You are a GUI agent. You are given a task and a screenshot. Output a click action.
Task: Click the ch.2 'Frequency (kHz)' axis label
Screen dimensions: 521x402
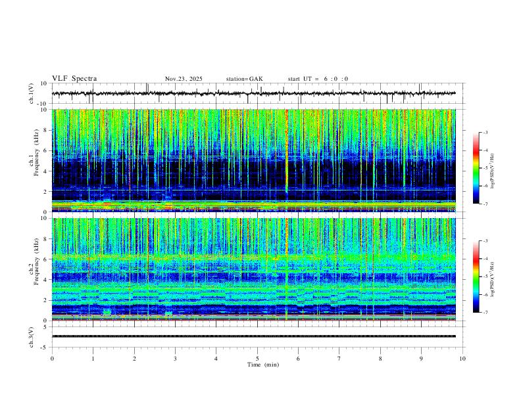36,261
